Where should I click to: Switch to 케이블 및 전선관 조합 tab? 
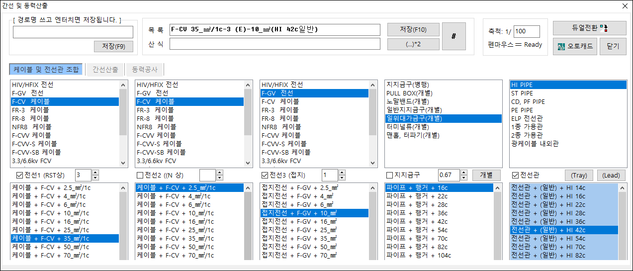pos(46,70)
